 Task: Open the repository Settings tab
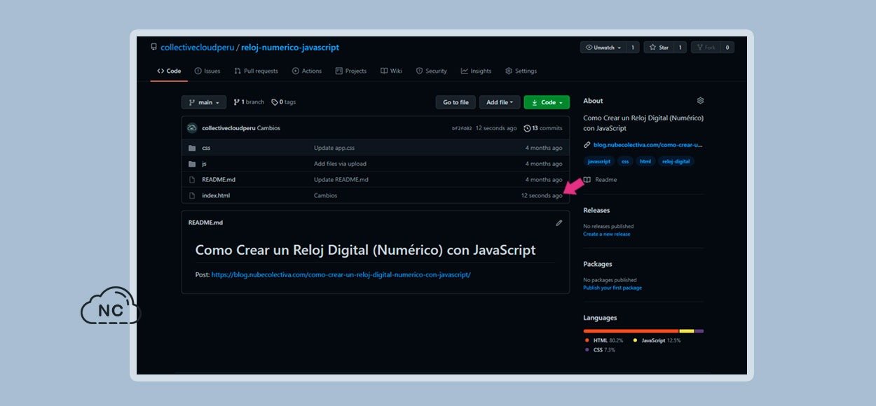(521, 71)
